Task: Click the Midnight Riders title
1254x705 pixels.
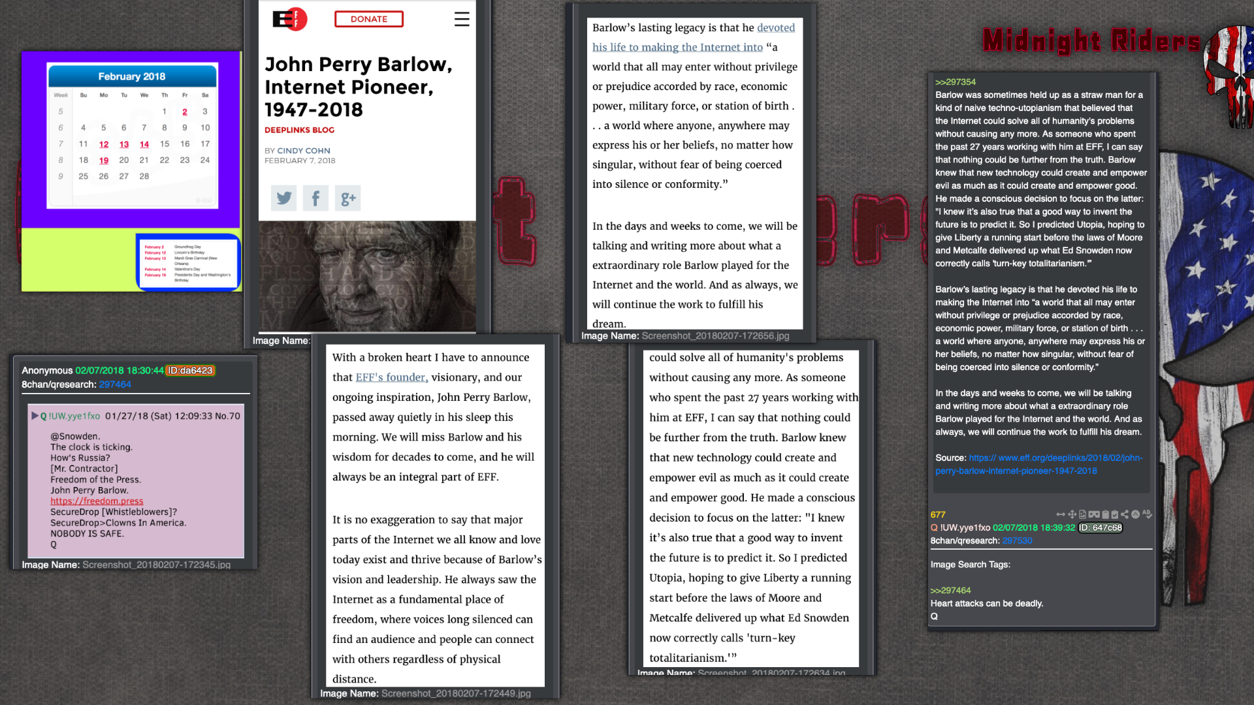Action: pyautogui.click(x=1091, y=41)
